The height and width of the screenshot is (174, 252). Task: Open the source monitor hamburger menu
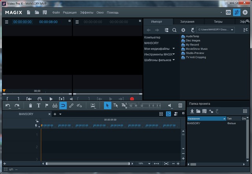[77, 22]
